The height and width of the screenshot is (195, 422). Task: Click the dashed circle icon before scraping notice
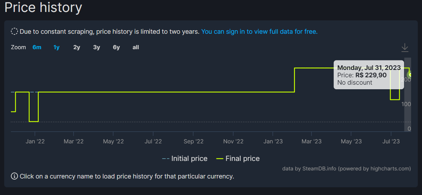[x=14, y=31]
